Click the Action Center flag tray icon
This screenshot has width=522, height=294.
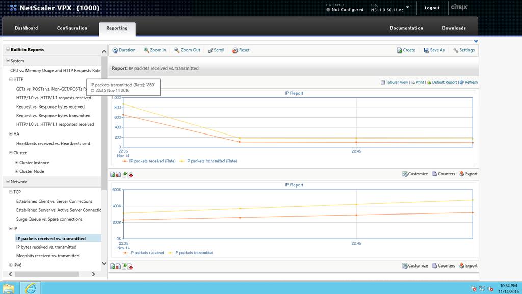point(473,289)
